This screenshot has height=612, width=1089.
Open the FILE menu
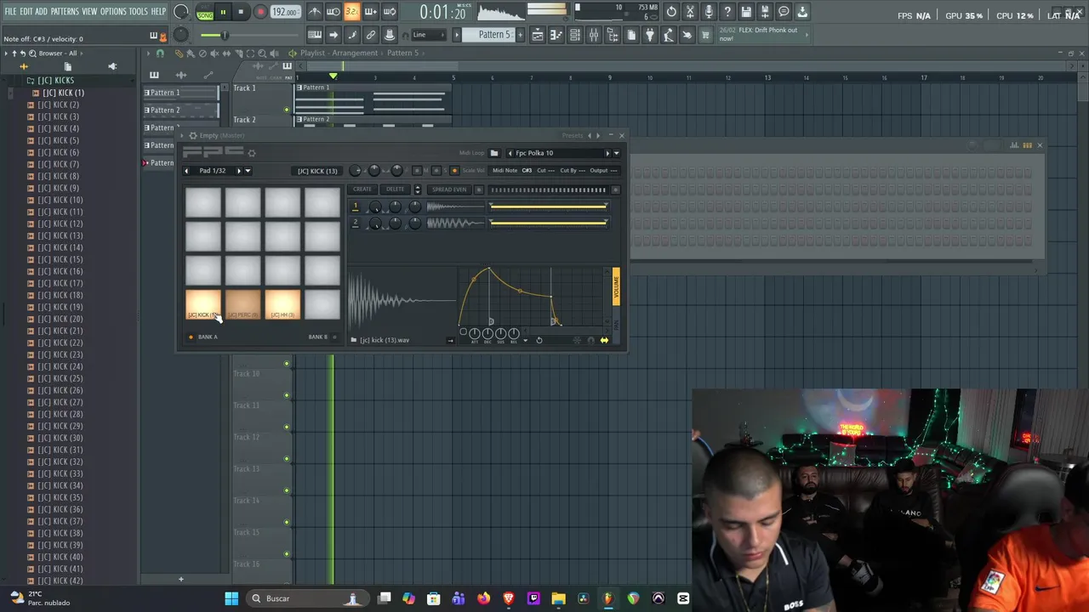click(x=10, y=11)
